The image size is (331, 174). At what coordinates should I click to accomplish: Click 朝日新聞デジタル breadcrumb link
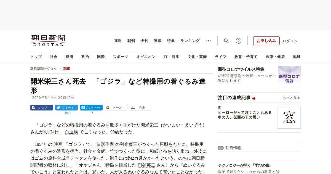coord(44,69)
